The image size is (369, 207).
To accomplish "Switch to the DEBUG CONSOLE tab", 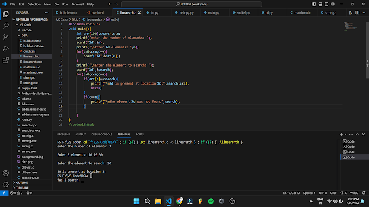I will point(101,134).
